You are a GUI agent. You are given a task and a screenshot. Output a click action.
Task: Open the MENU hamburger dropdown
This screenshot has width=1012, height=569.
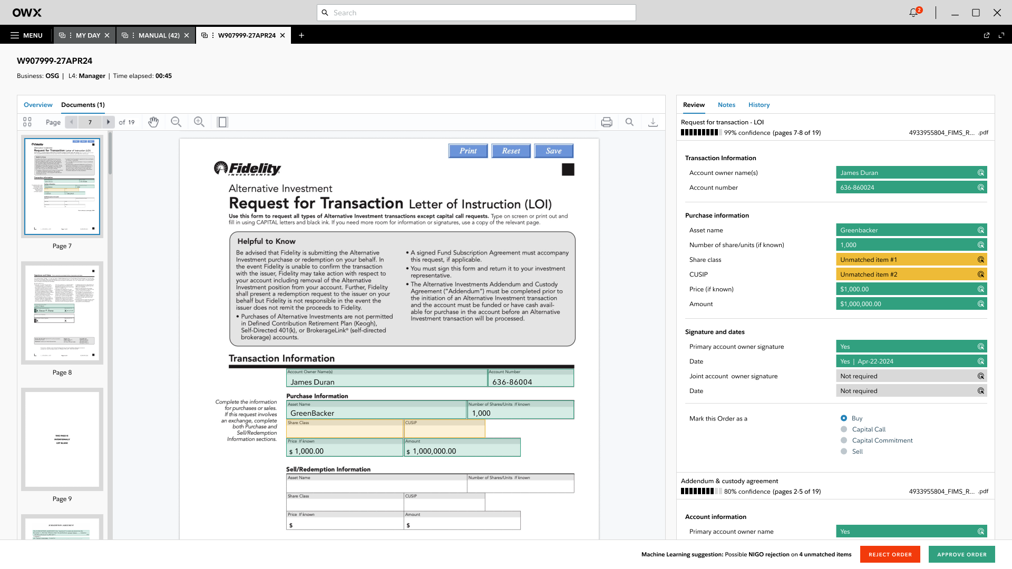[x=26, y=35]
